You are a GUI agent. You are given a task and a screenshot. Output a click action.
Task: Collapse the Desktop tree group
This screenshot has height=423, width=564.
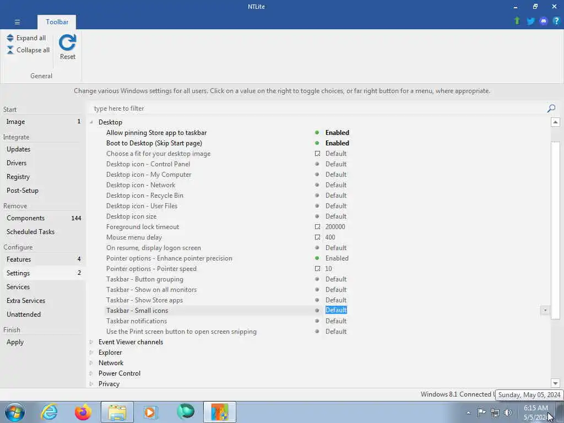tap(91, 122)
